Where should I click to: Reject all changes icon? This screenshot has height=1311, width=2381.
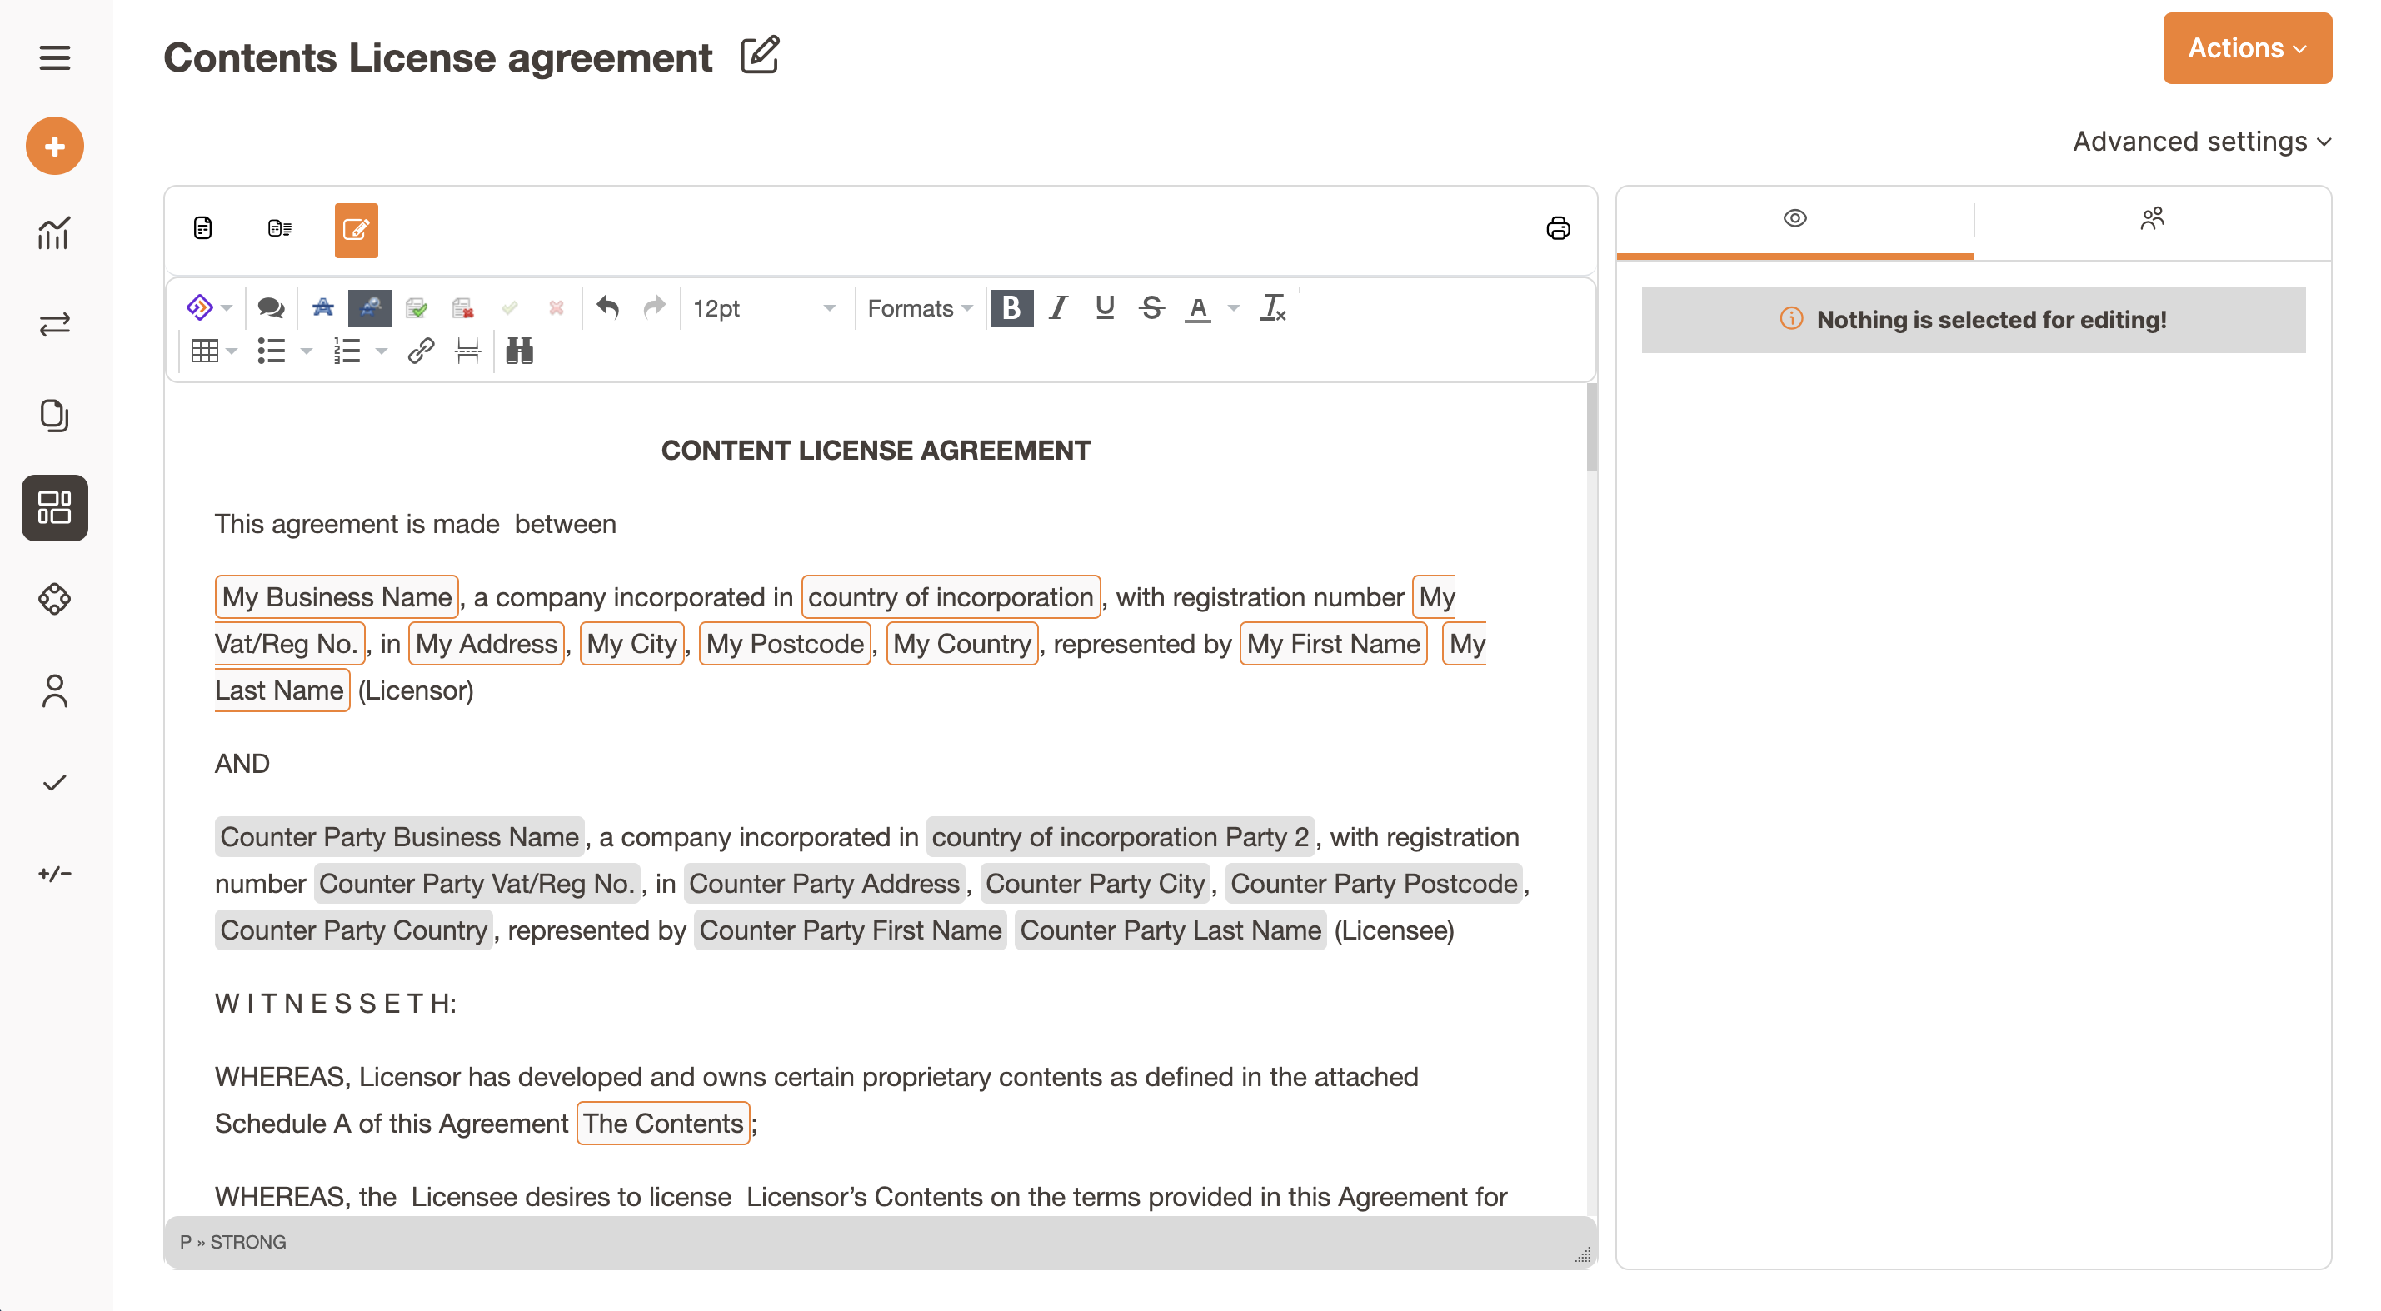(463, 307)
